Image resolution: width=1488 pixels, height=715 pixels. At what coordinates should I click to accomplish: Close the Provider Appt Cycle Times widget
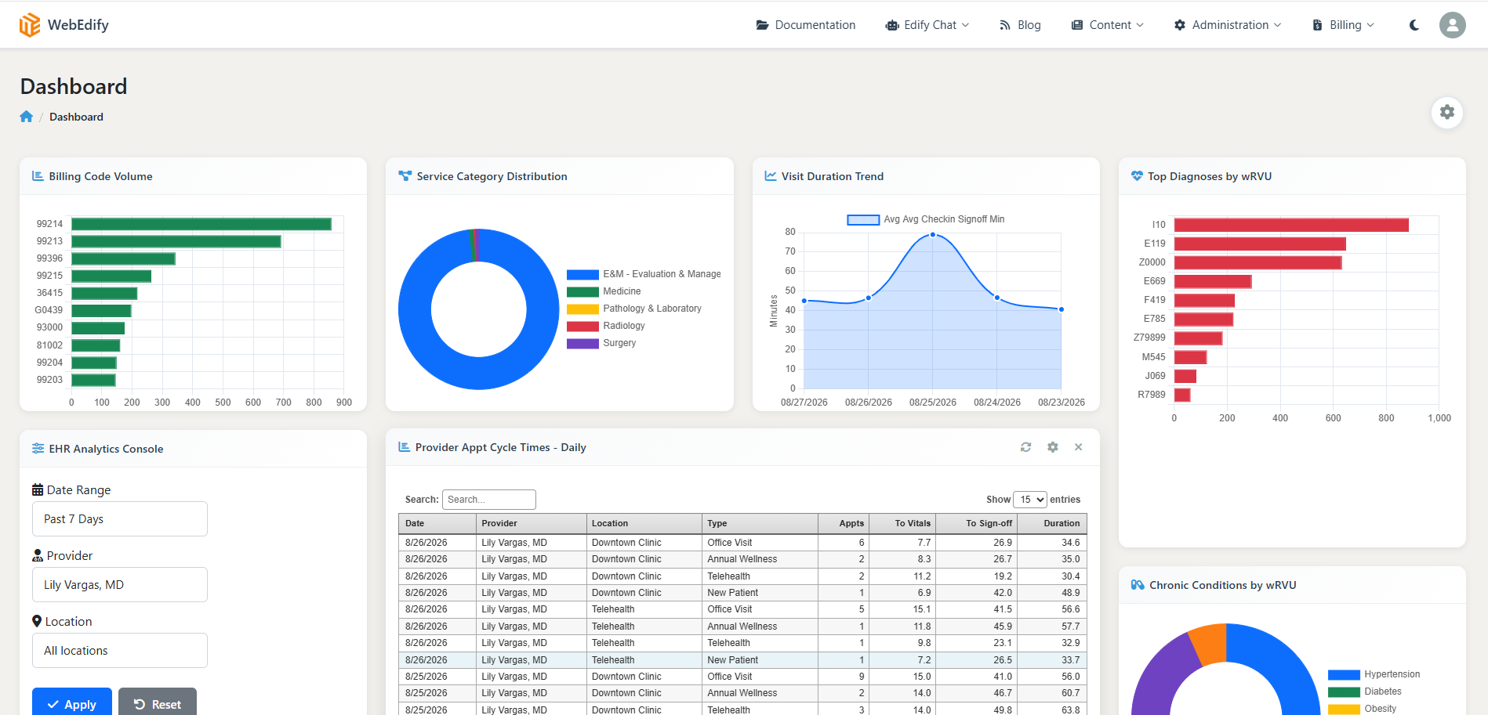(x=1079, y=447)
